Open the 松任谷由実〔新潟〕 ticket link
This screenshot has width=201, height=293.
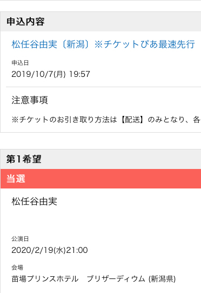coord(103,44)
